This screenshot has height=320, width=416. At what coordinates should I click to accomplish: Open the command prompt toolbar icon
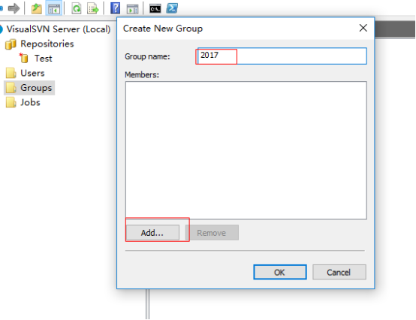tap(155, 9)
